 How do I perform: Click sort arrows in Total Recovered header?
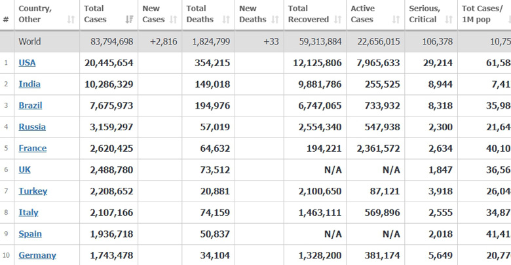coord(338,20)
